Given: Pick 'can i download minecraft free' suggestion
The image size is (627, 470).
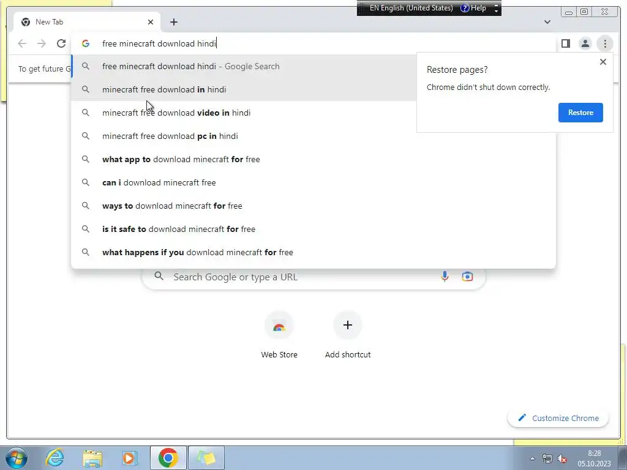Looking at the screenshot, I should (x=313, y=182).
